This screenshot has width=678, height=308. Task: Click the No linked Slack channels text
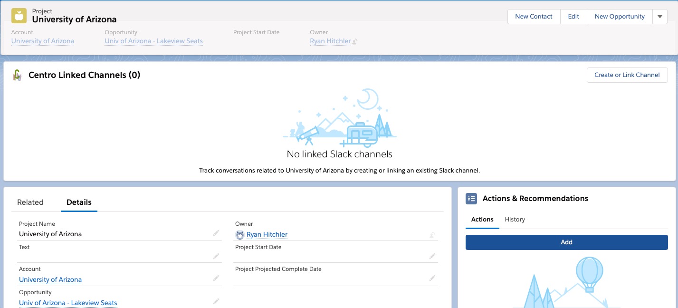pos(340,154)
